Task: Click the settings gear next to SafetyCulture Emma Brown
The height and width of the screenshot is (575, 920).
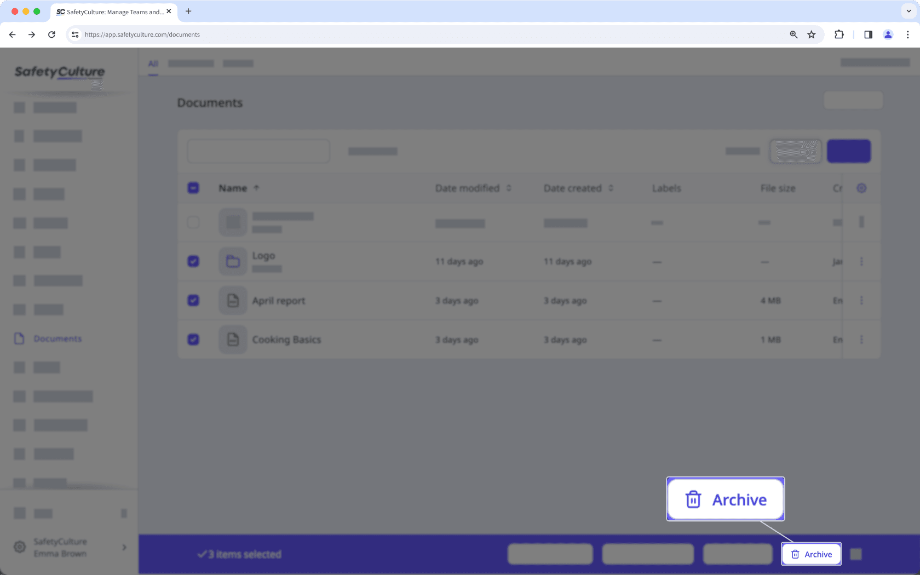Action: click(20, 547)
